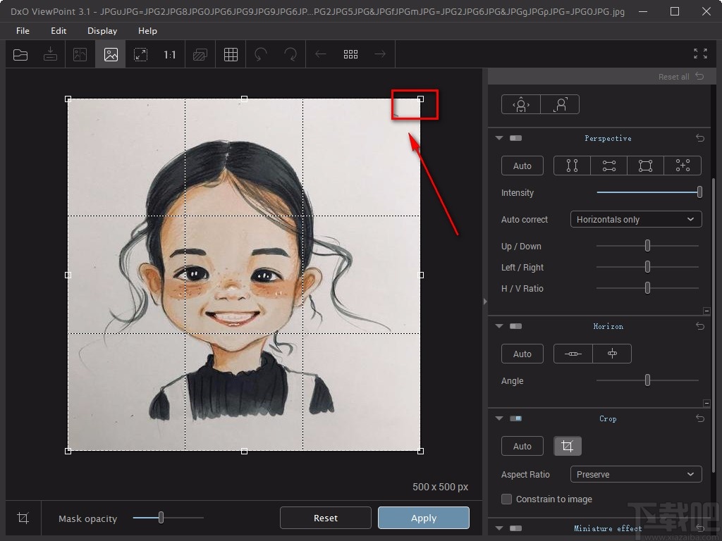Open the Aspect Ratio dropdown showing Preserve
This screenshot has height=541, width=722.
click(x=635, y=474)
